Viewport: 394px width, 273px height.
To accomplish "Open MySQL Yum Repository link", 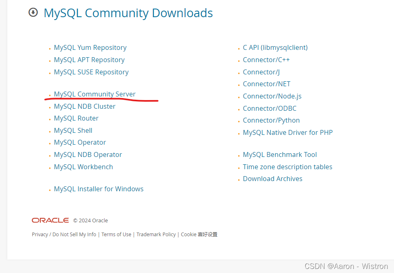I will pyautogui.click(x=90, y=47).
